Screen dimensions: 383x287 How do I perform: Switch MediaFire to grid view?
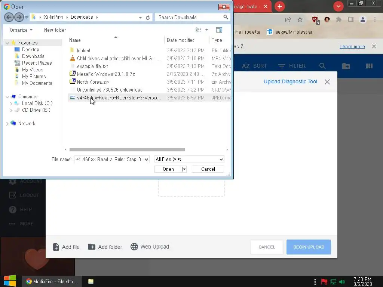pos(369,66)
